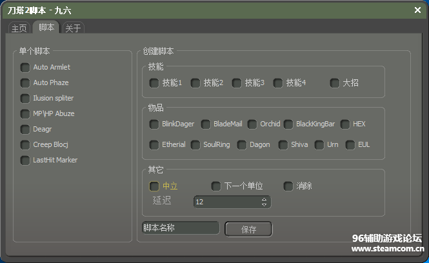Check the Dagon item checkbox
This screenshot has width=429, height=263.
(242, 144)
